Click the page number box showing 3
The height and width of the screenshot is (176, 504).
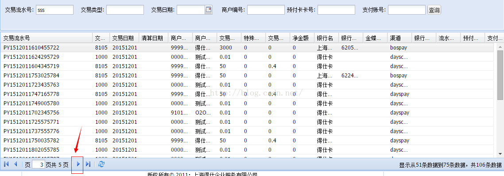pos(39,165)
